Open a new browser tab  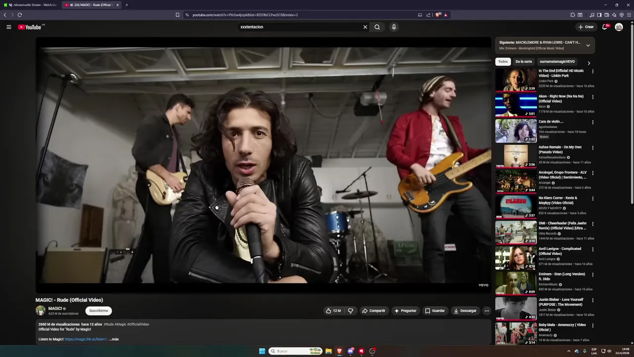pyautogui.click(x=126, y=5)
